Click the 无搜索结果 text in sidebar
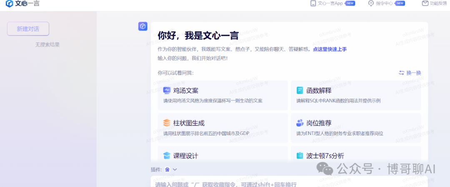 pos(47,45)
